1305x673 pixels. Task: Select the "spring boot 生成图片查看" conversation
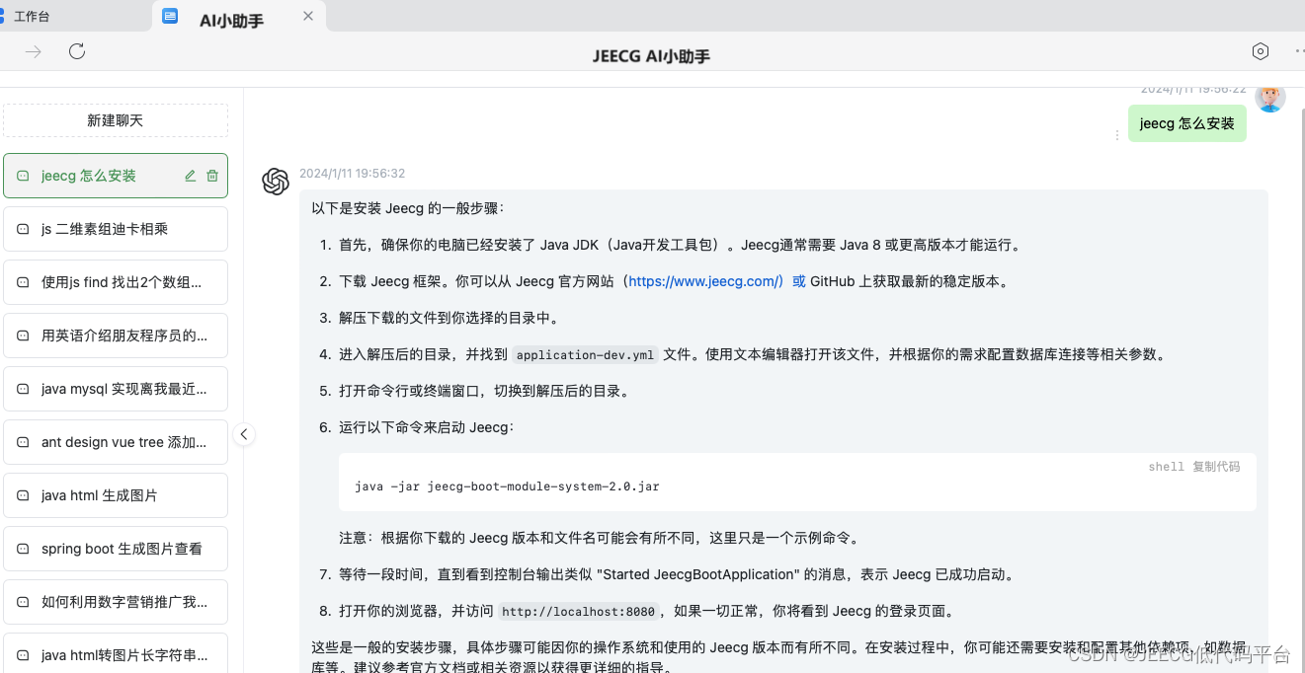pyautogui.click(x=115, y=549)
